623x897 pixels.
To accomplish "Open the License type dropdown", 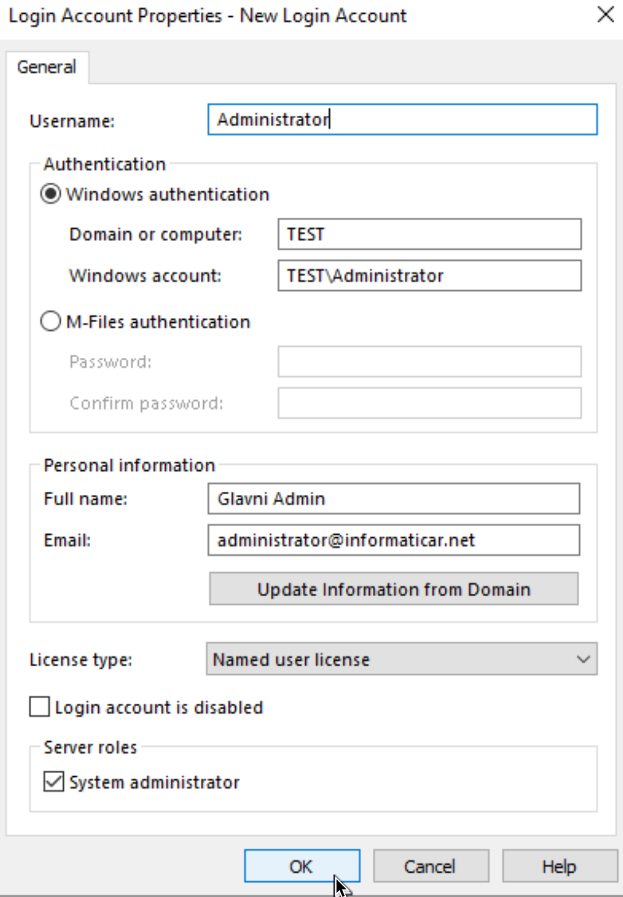I will [x=402, y=659].
